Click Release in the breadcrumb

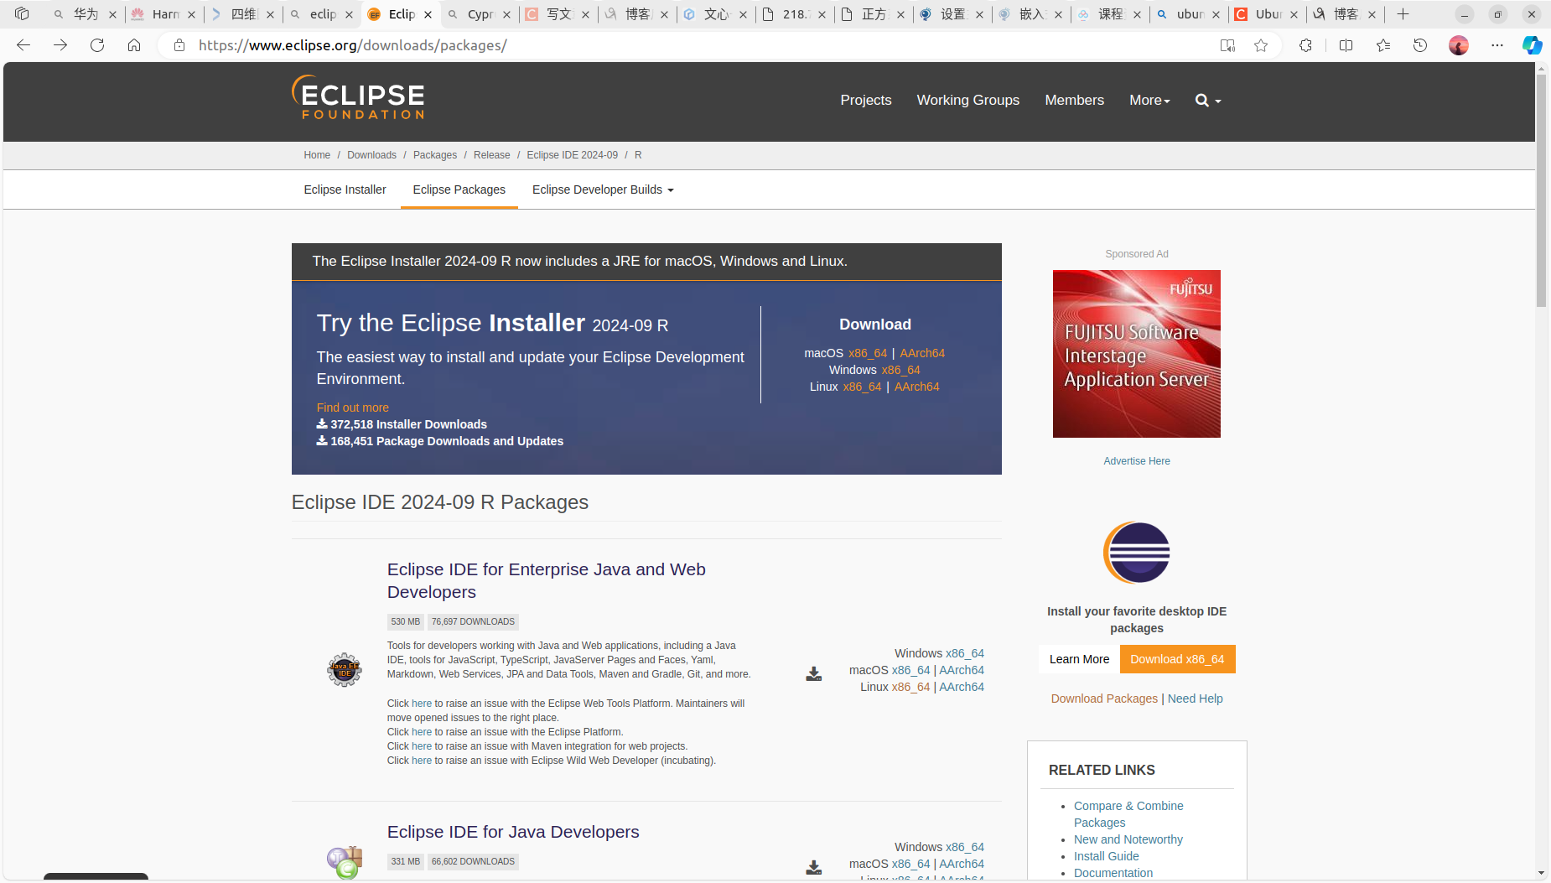[491, 155]
